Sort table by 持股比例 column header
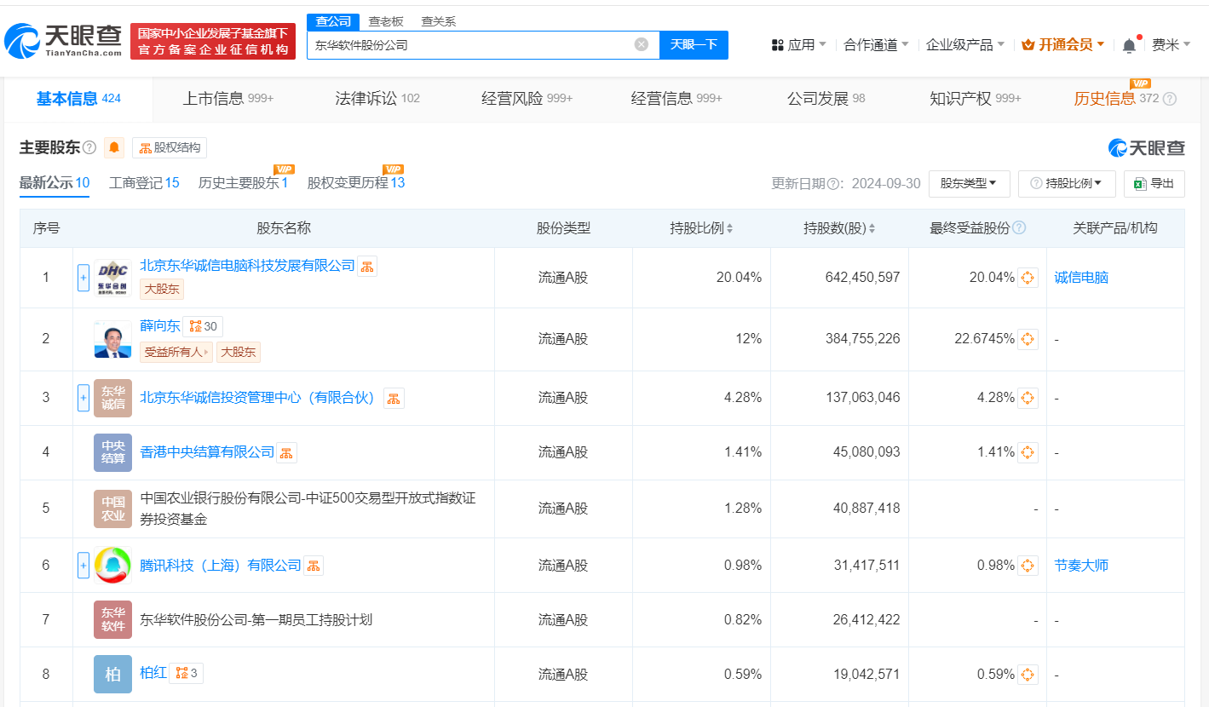1209x707 pixels. tap(701, 228)
